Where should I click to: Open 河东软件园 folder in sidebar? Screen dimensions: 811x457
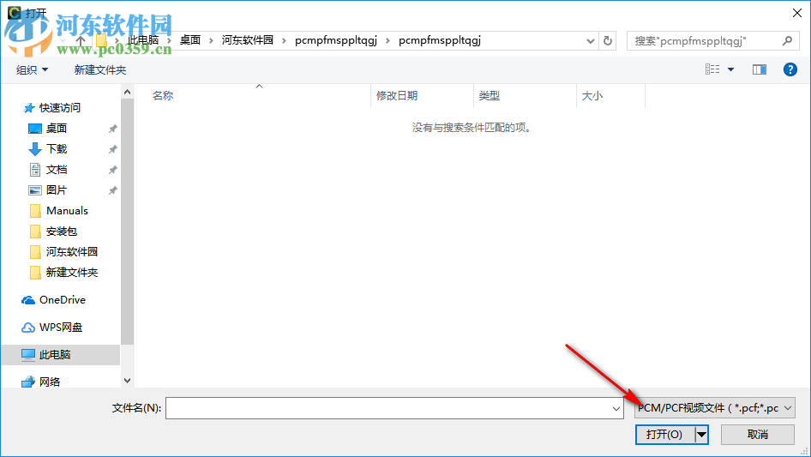pyautogui.click(x=72, y=252)
